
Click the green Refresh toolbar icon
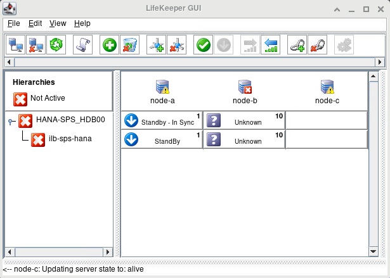pyautogui.click(x=56, y=45)
